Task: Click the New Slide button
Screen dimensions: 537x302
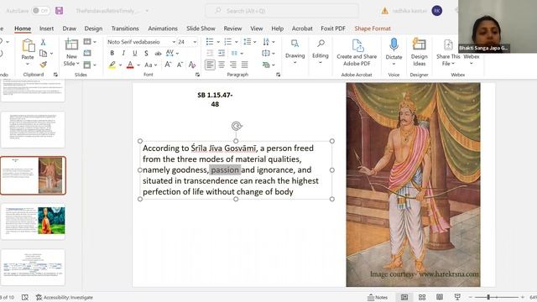Action: point(71,52)
